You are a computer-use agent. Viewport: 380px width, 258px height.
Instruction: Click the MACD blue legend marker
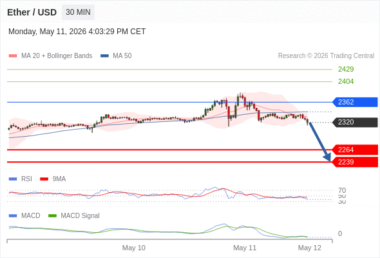coord(13,216)
